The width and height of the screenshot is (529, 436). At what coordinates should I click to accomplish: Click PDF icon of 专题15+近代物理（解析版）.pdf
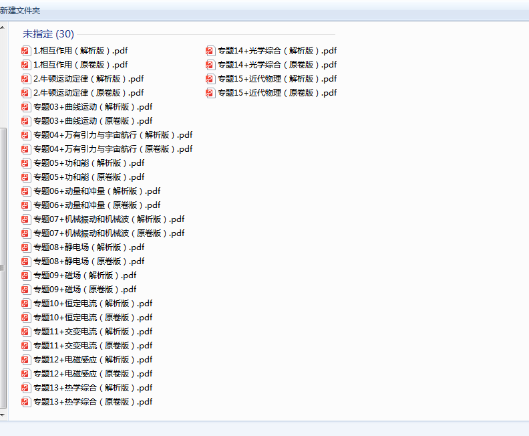click(210, 79)
